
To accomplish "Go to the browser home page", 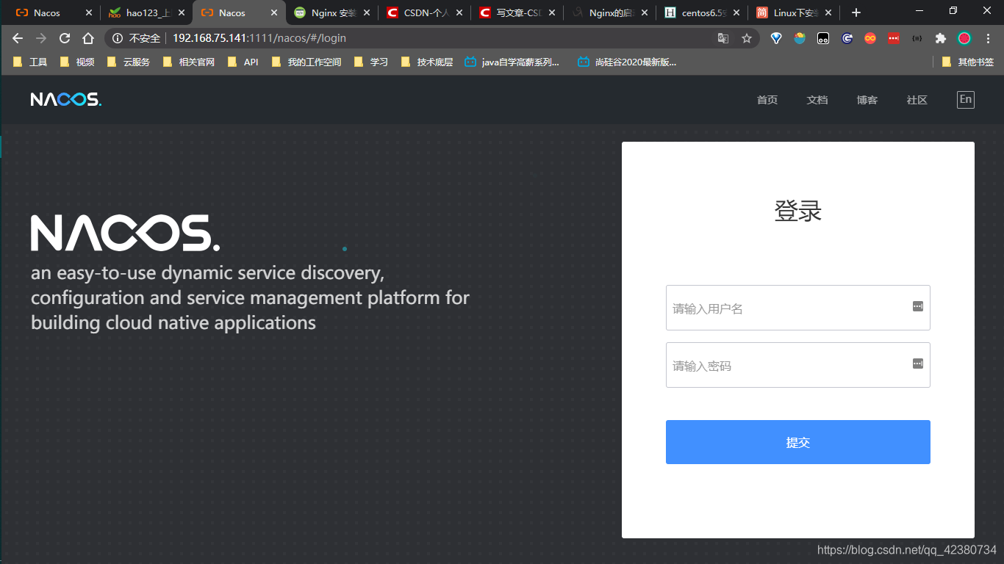I will [x=88, y=38].
